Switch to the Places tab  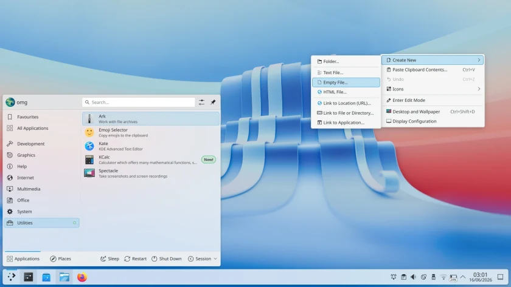tap(61, 258)
